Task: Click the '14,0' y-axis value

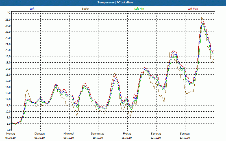Action: pos(8,87)
